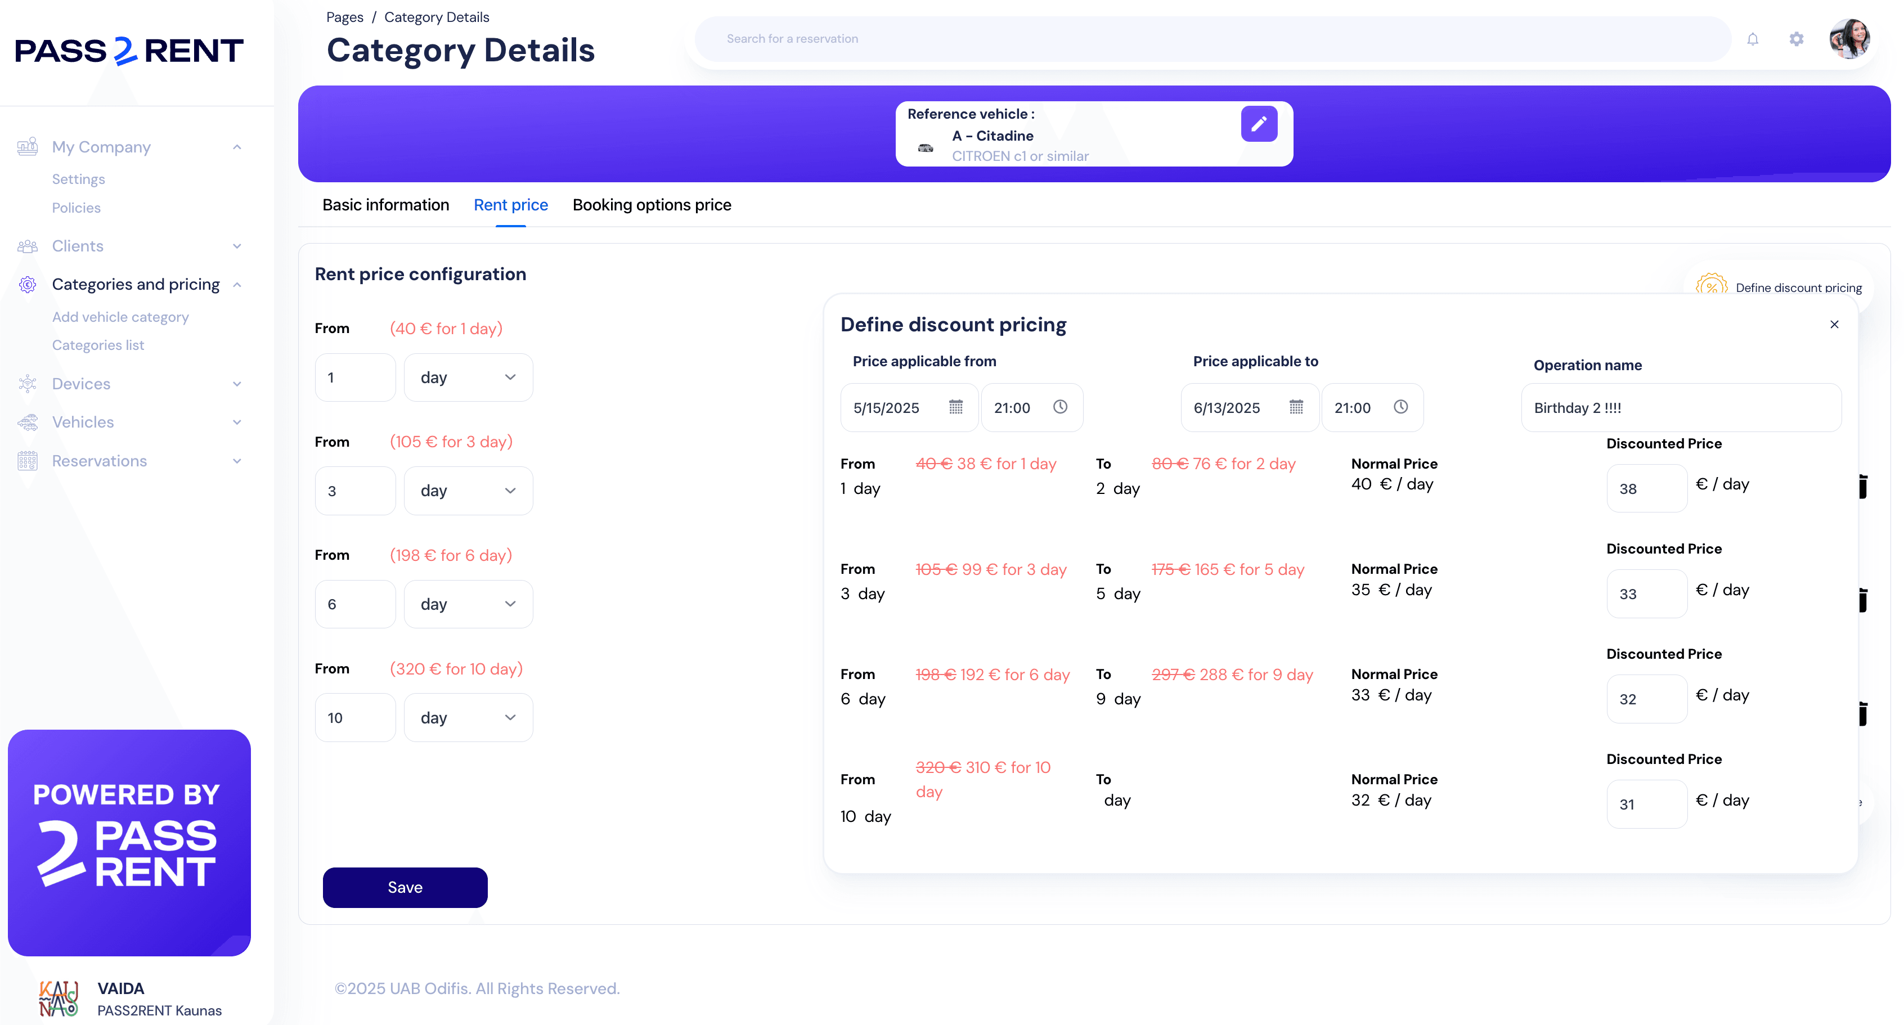The image size is (1904, 1025).
Task: Switch to the Basic information tab
Action: point(385,205)
